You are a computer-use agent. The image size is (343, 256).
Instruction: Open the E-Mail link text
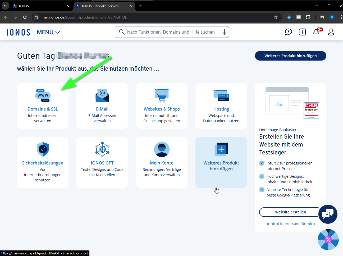(x=102, y=109)
